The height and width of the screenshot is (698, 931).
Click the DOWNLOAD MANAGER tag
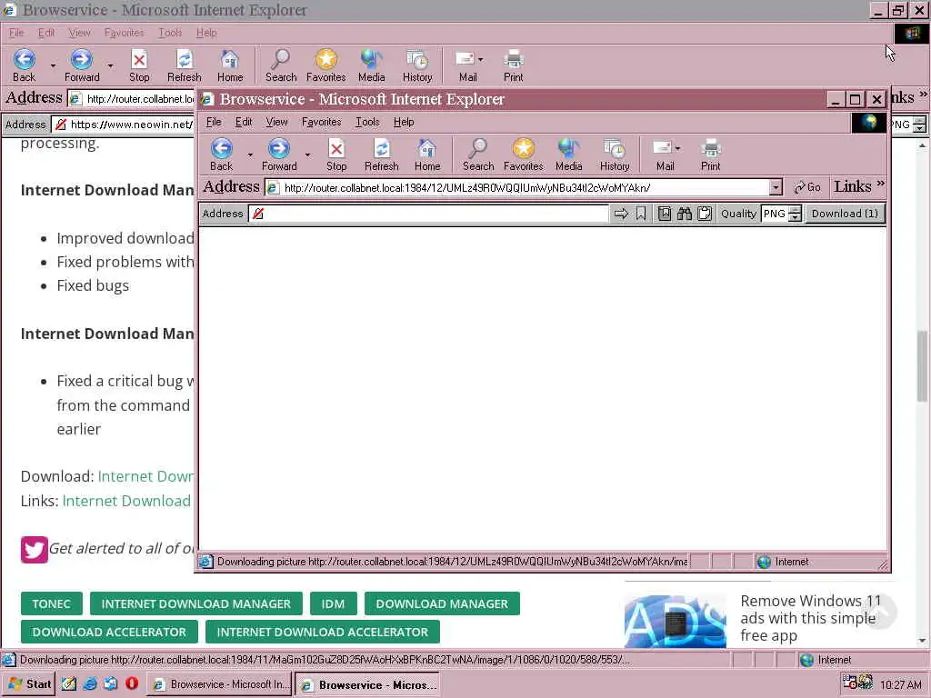(x=442, y=603)
